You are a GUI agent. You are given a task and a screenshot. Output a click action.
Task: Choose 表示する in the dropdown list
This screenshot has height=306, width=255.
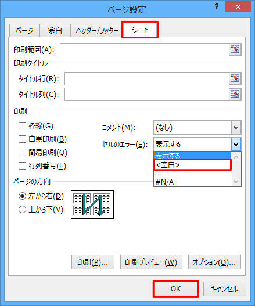[x=192, y=156]
